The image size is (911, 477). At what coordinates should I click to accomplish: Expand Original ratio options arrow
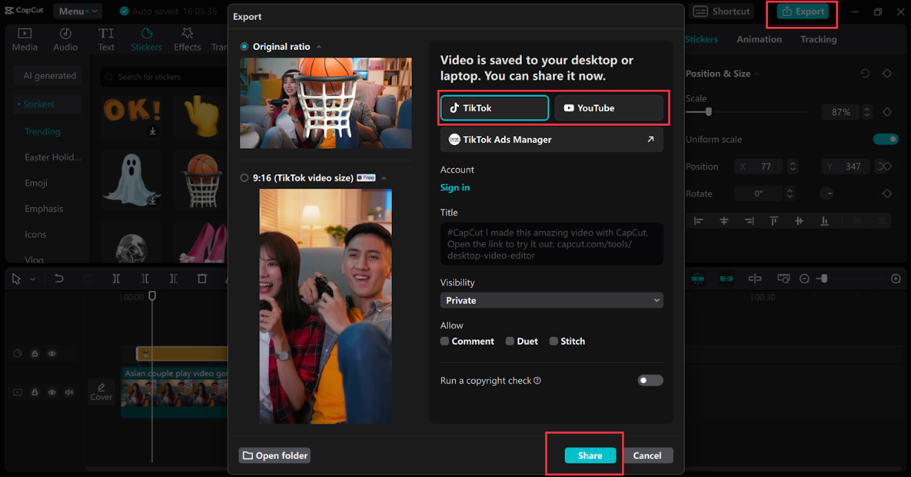click(319, 47)
